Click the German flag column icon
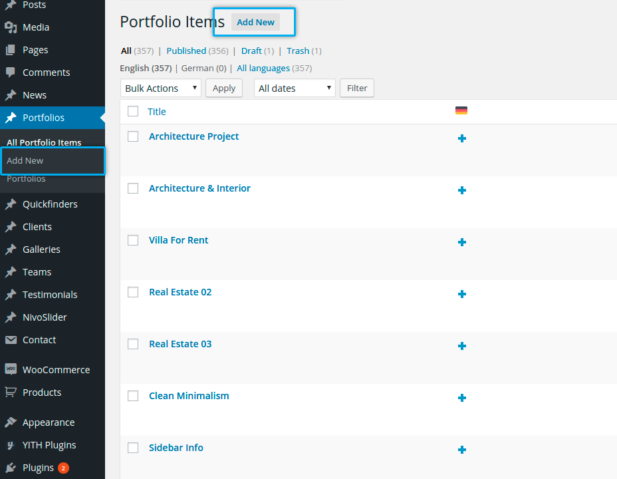The width and height of the screenshot is (617, 479). pyautogui.click(x=461, y=110)
